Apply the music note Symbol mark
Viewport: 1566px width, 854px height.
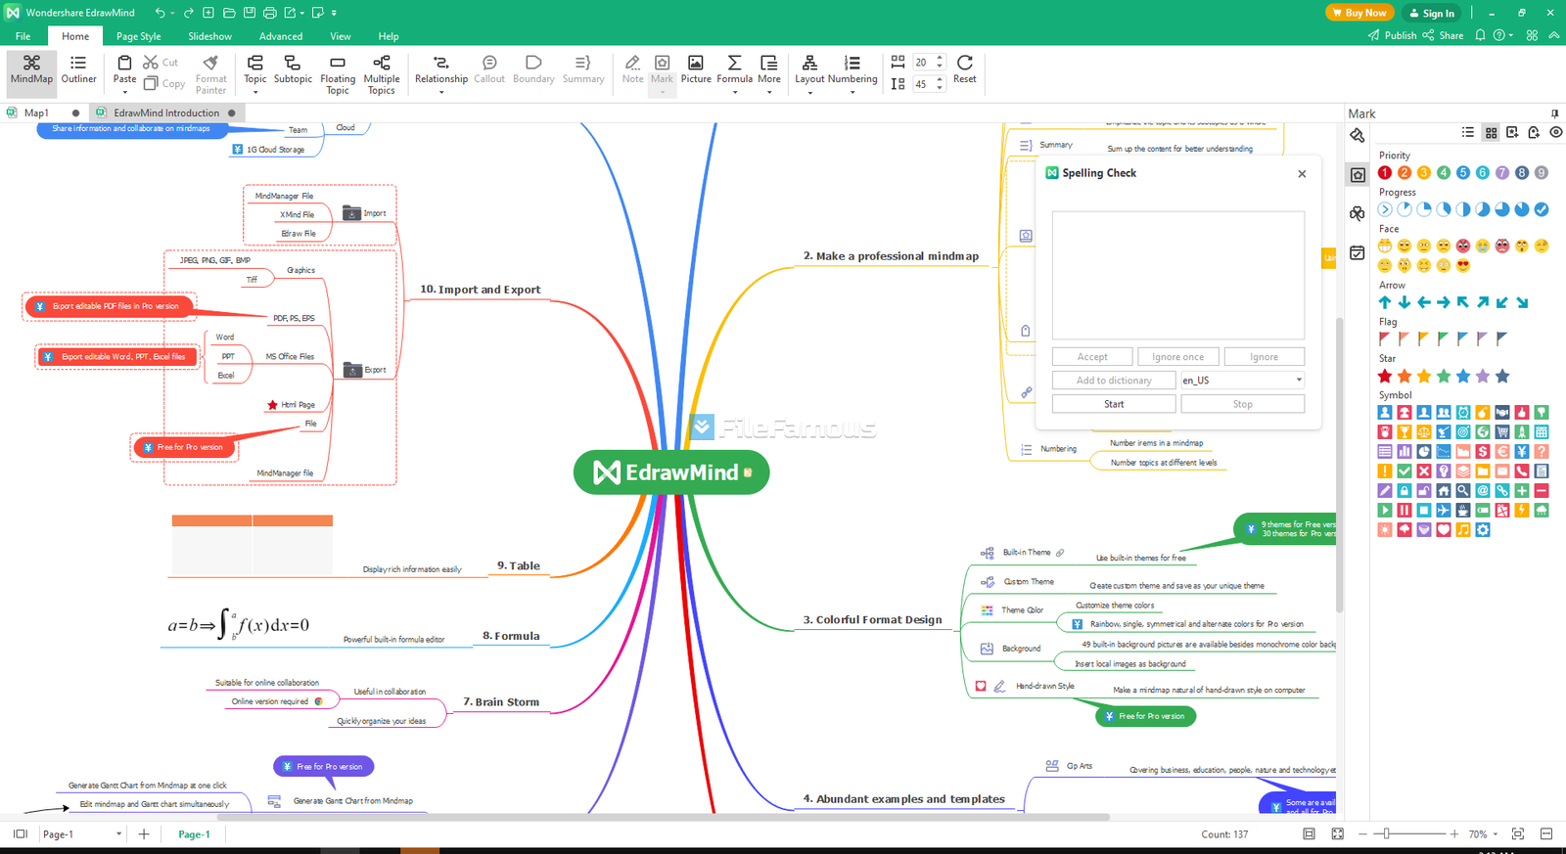coord(1463,529)
